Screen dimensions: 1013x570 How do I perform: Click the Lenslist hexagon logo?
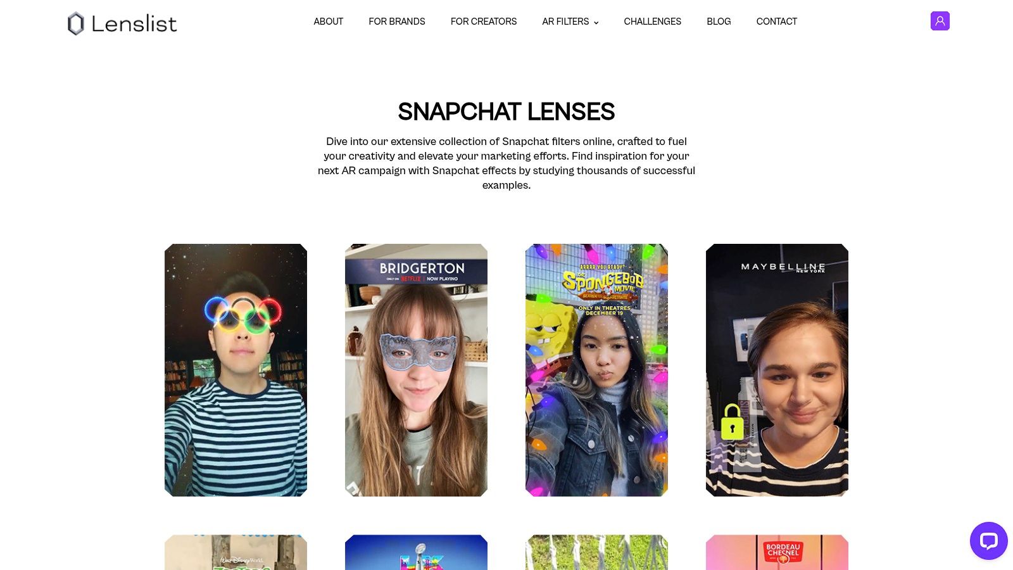[76, 23]
